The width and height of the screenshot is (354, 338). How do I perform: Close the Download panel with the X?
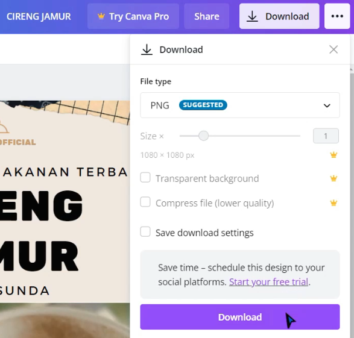coord(333,49)
